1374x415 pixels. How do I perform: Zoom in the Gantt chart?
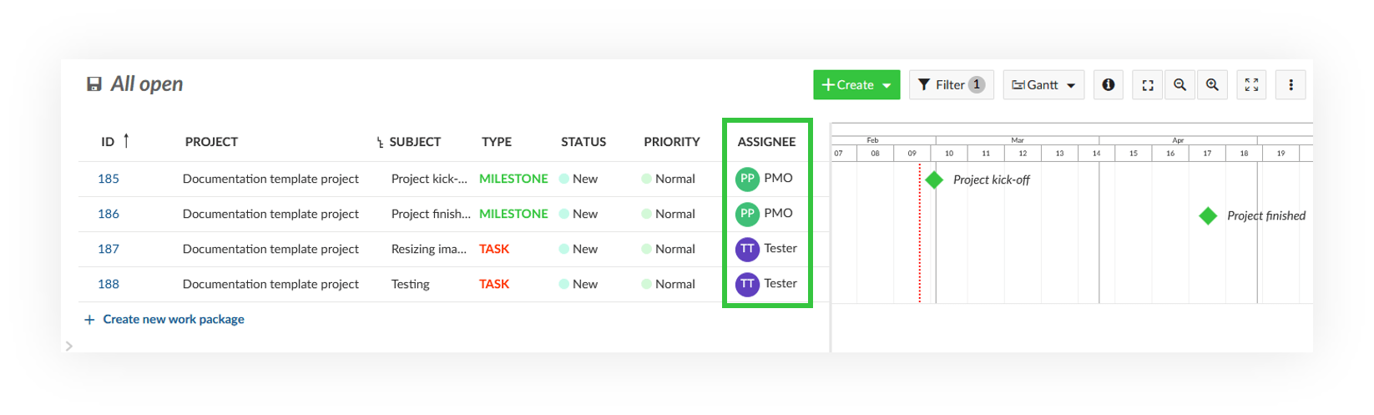click(1212, 85)
